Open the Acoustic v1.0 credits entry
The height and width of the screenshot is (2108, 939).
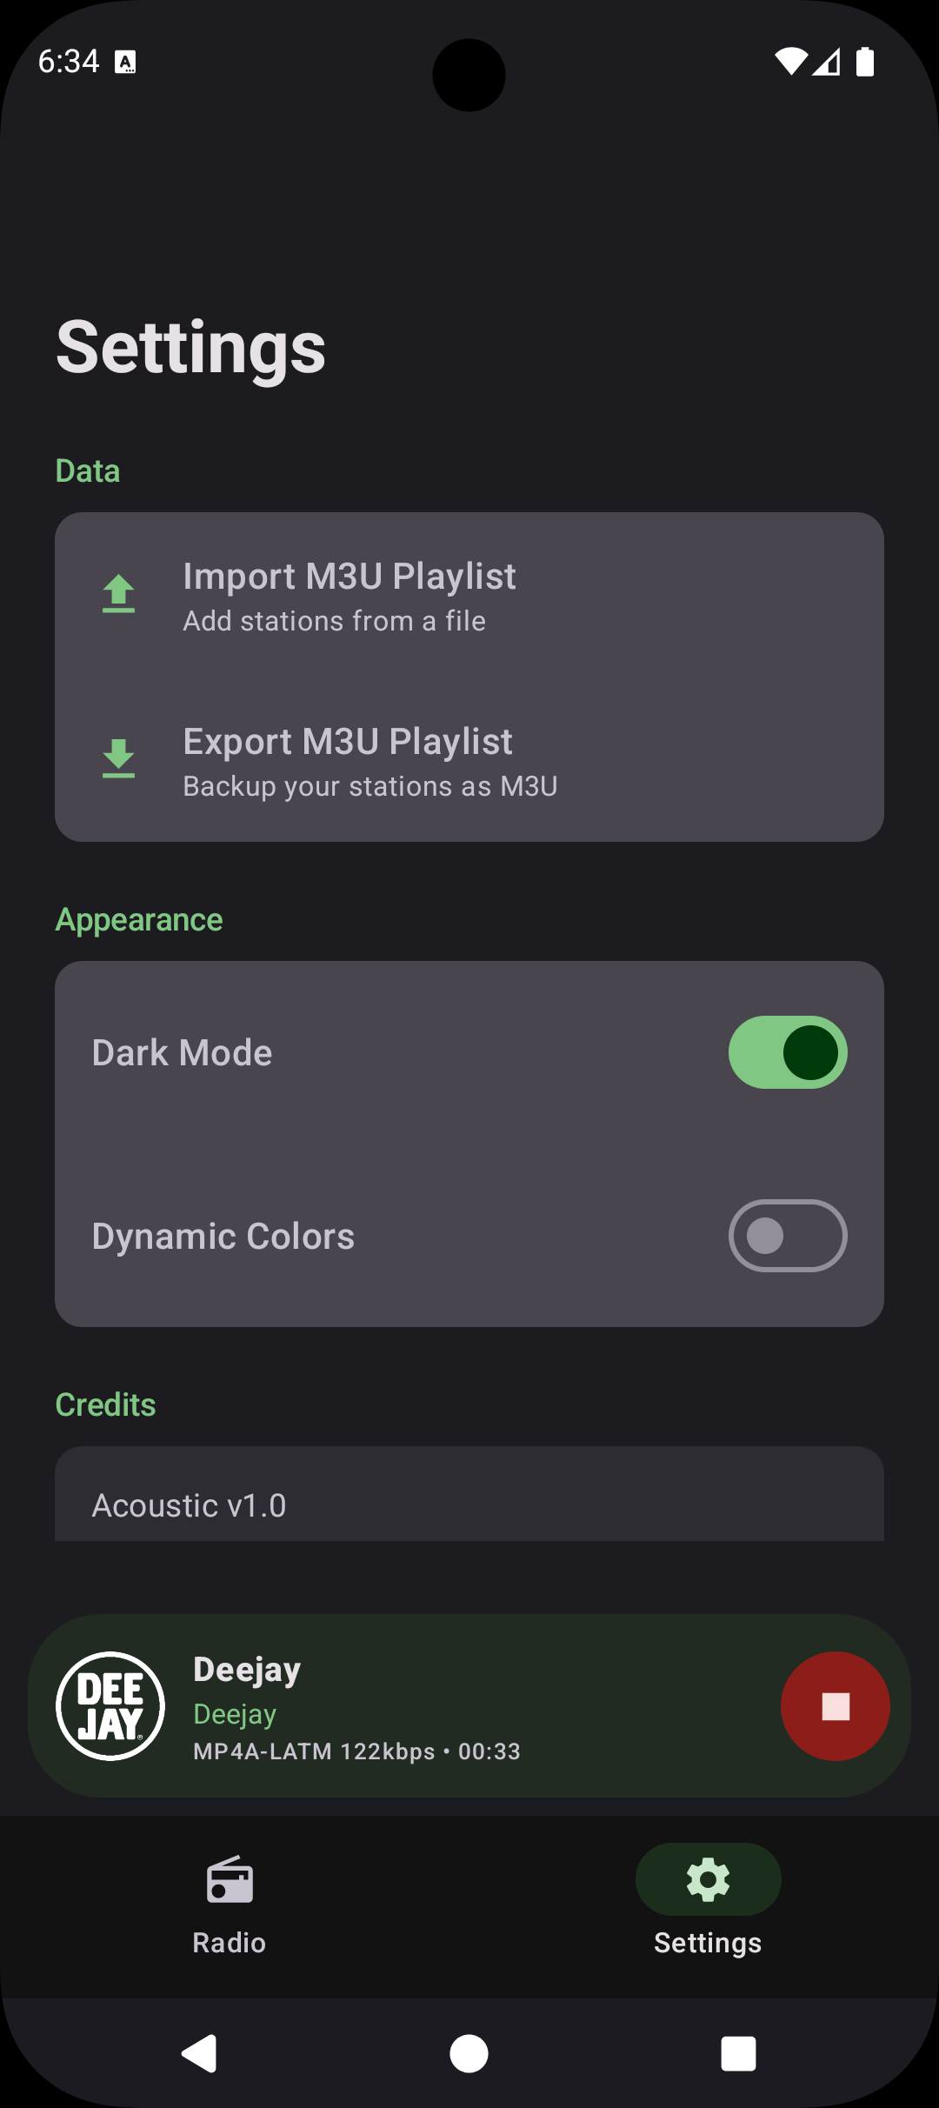tap(469, 1494)
